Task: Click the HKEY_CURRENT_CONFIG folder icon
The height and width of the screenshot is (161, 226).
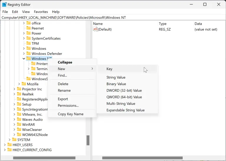Action: click(9, 150)
